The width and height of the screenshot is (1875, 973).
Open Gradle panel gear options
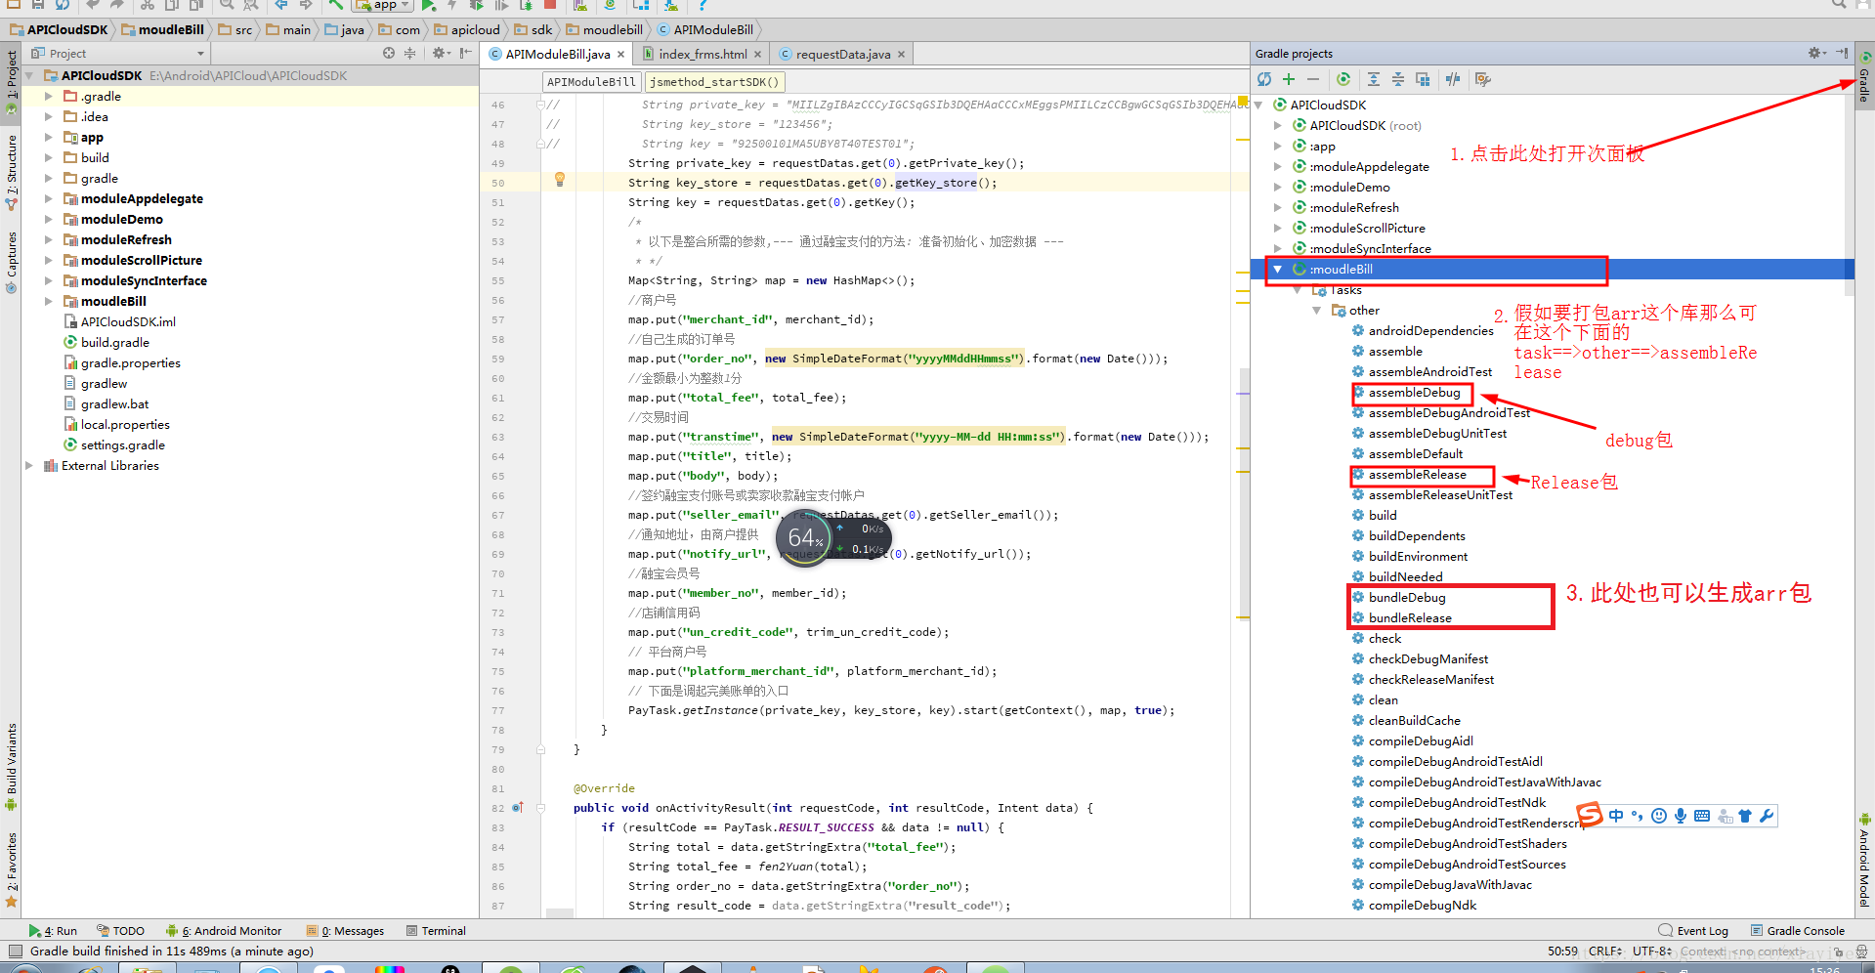click(x=1816, y=53)
